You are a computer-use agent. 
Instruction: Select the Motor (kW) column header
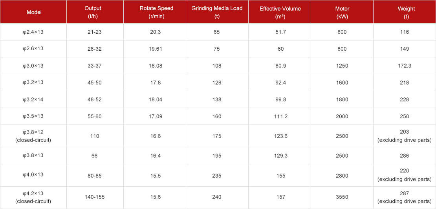click(x=342, y=12)
